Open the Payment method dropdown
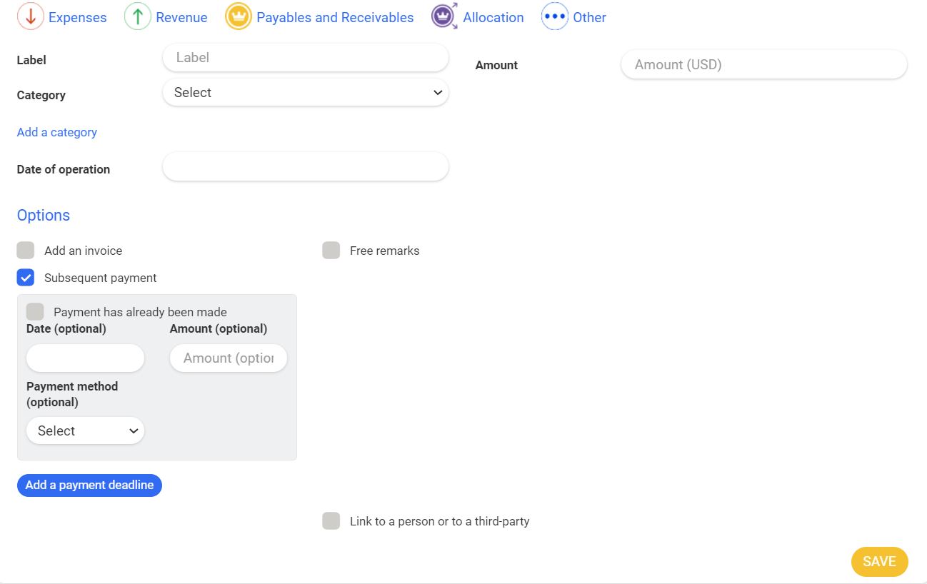 coord(86,431)
